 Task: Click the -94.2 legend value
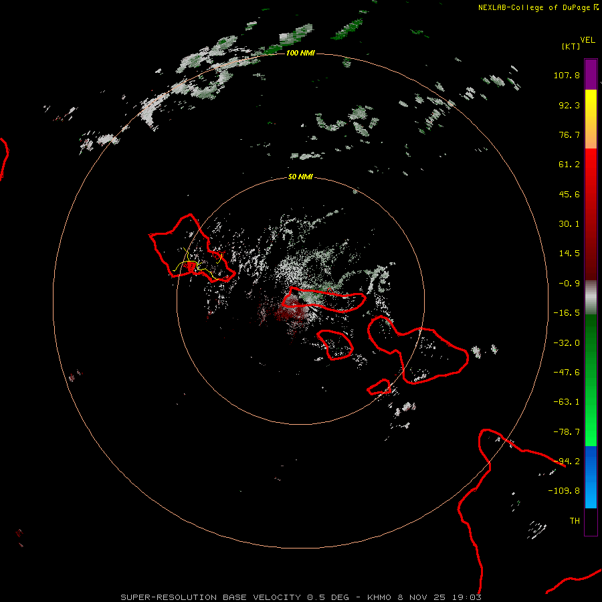point(567,462)
